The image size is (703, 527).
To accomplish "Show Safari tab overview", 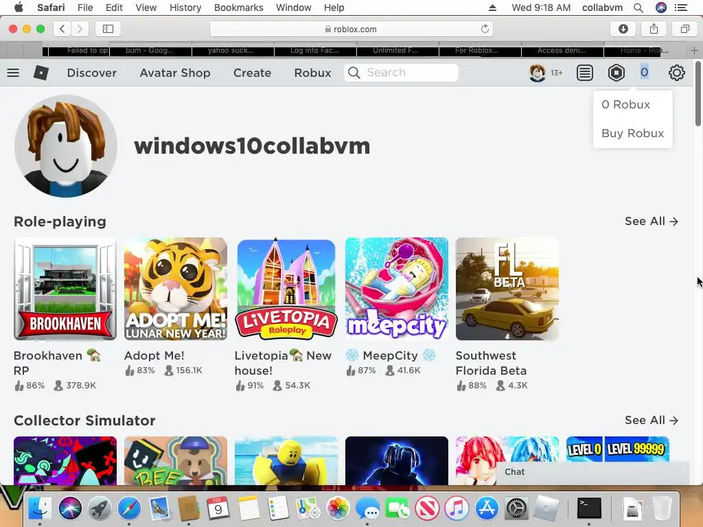I will (684, 29).
